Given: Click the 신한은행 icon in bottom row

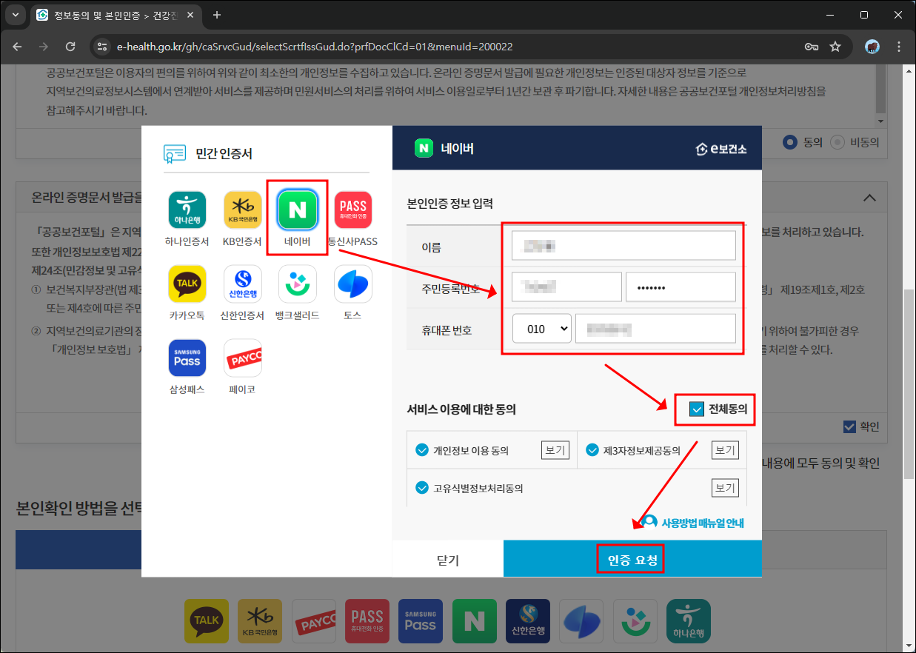Looking at the screenshot, I should (528, 620).
